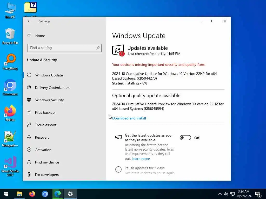The image size is (266, 199).
Task: Click the For developers tools icon
Action: click(x=29, y=174)
